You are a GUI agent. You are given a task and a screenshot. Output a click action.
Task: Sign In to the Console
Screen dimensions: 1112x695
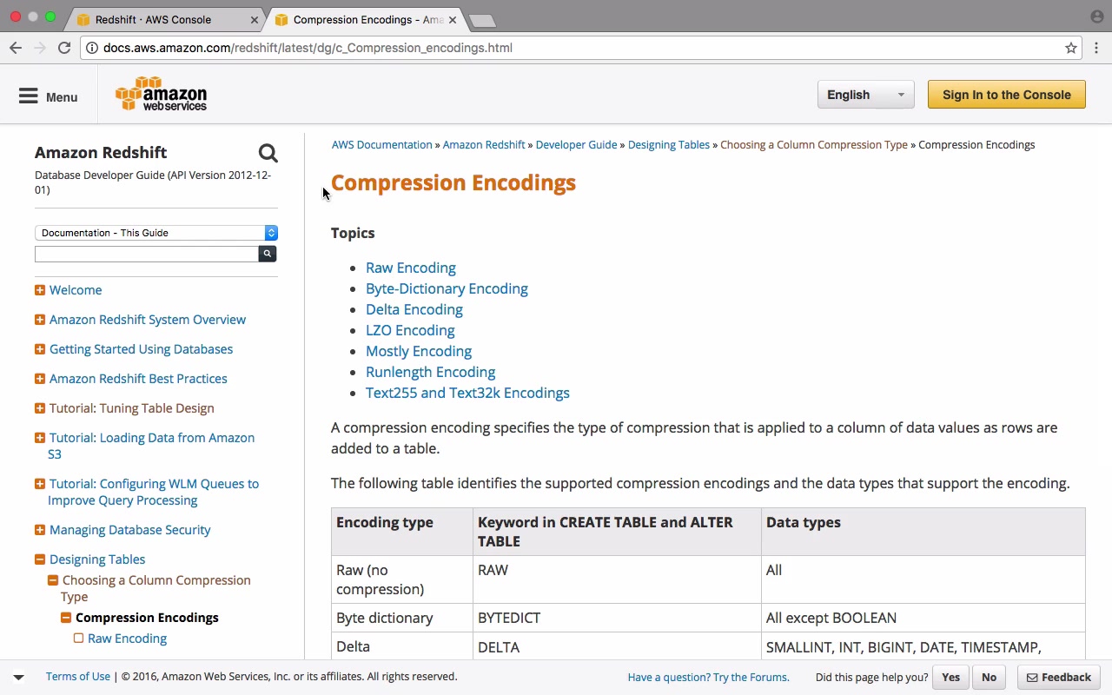click(x=1006, y=95)
